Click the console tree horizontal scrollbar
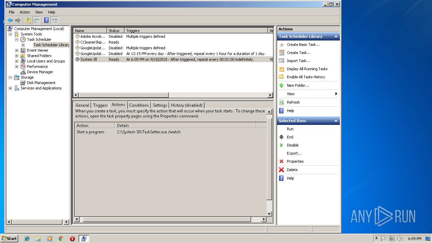 click(37, 222)
